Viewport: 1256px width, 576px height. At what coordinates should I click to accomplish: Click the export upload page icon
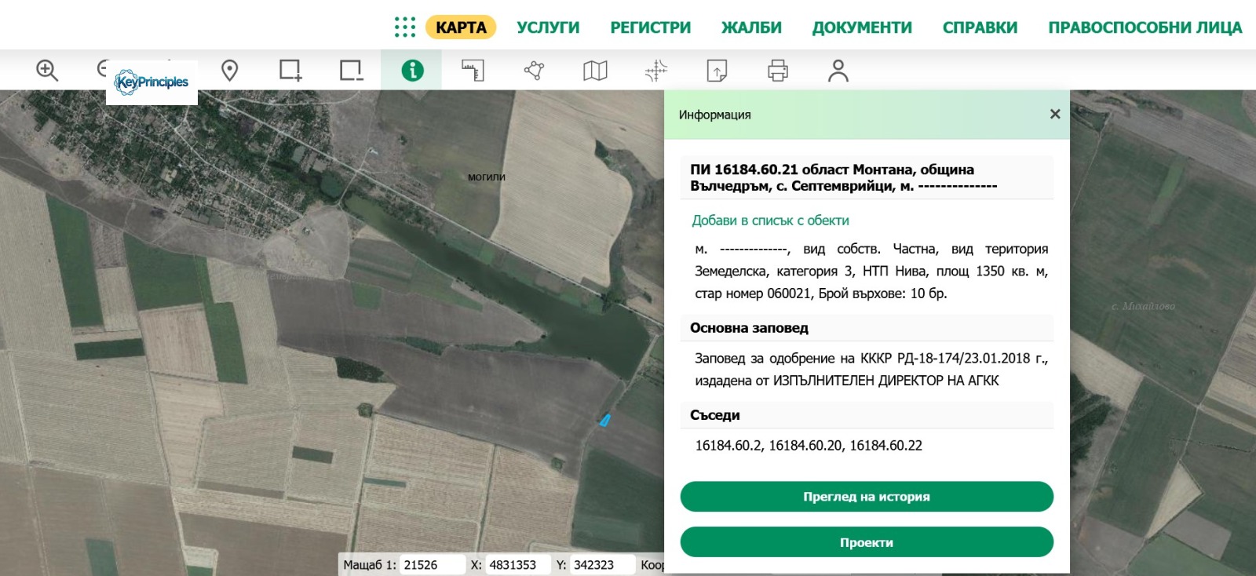[717, 71]
